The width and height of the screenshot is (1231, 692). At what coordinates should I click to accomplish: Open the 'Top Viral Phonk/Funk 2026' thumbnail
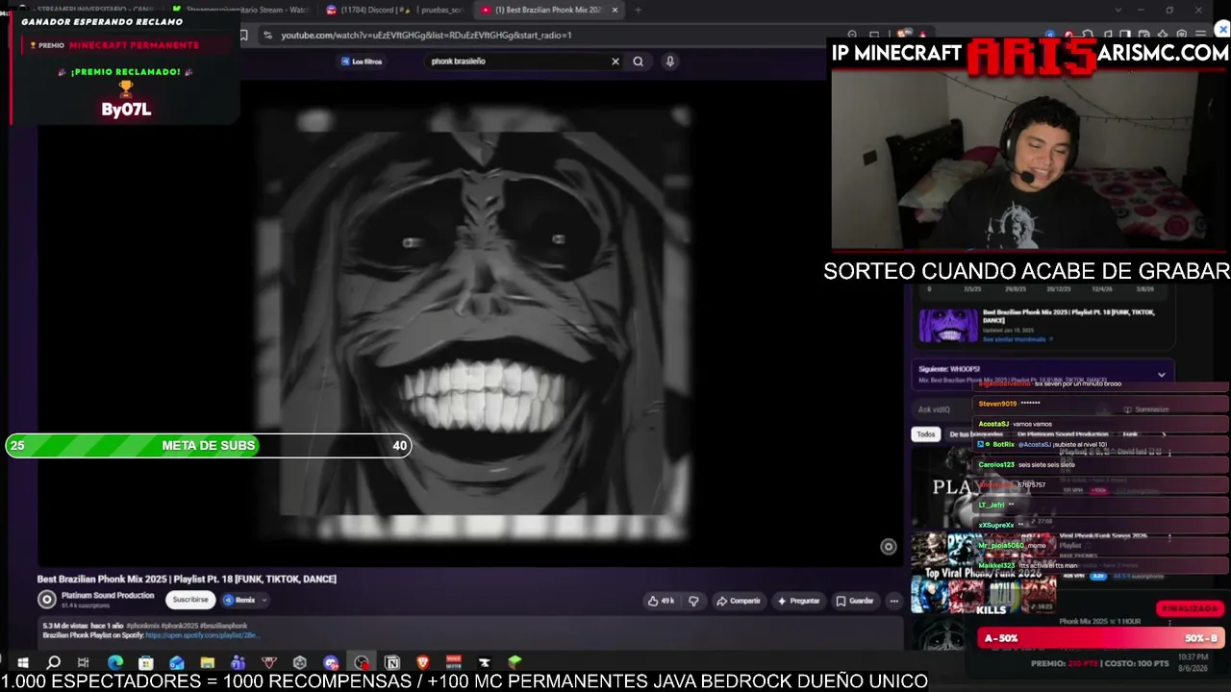click(982, 574)
